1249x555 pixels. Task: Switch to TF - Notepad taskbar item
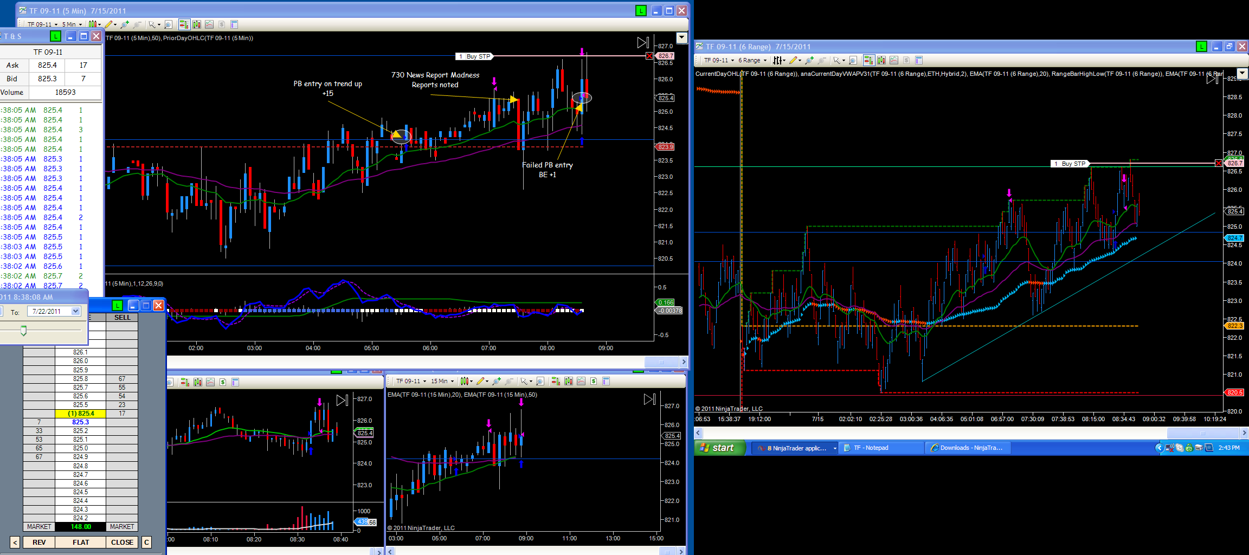pos(881,448)
